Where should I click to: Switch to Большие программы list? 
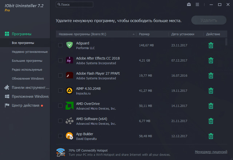click(27, 61)
